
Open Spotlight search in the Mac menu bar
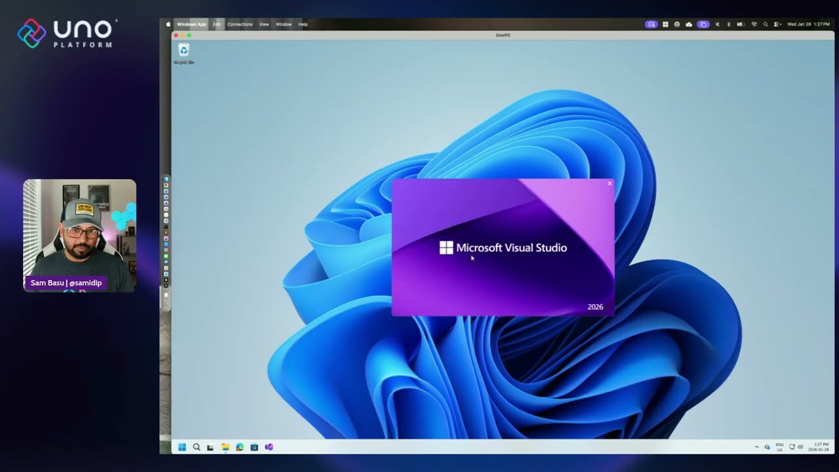coord(766,24)
